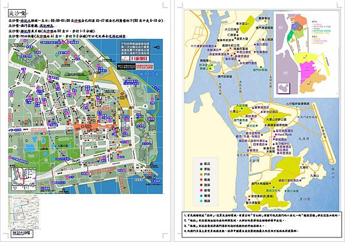Click the 京都酒店 label
Screen dimensions: 345x242
[x=213, y=50]
